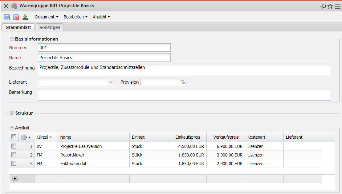The height and width of the screenshot is (194, 342).
Task: Switch to the Sonstiges tab
Action: (50, 27)
